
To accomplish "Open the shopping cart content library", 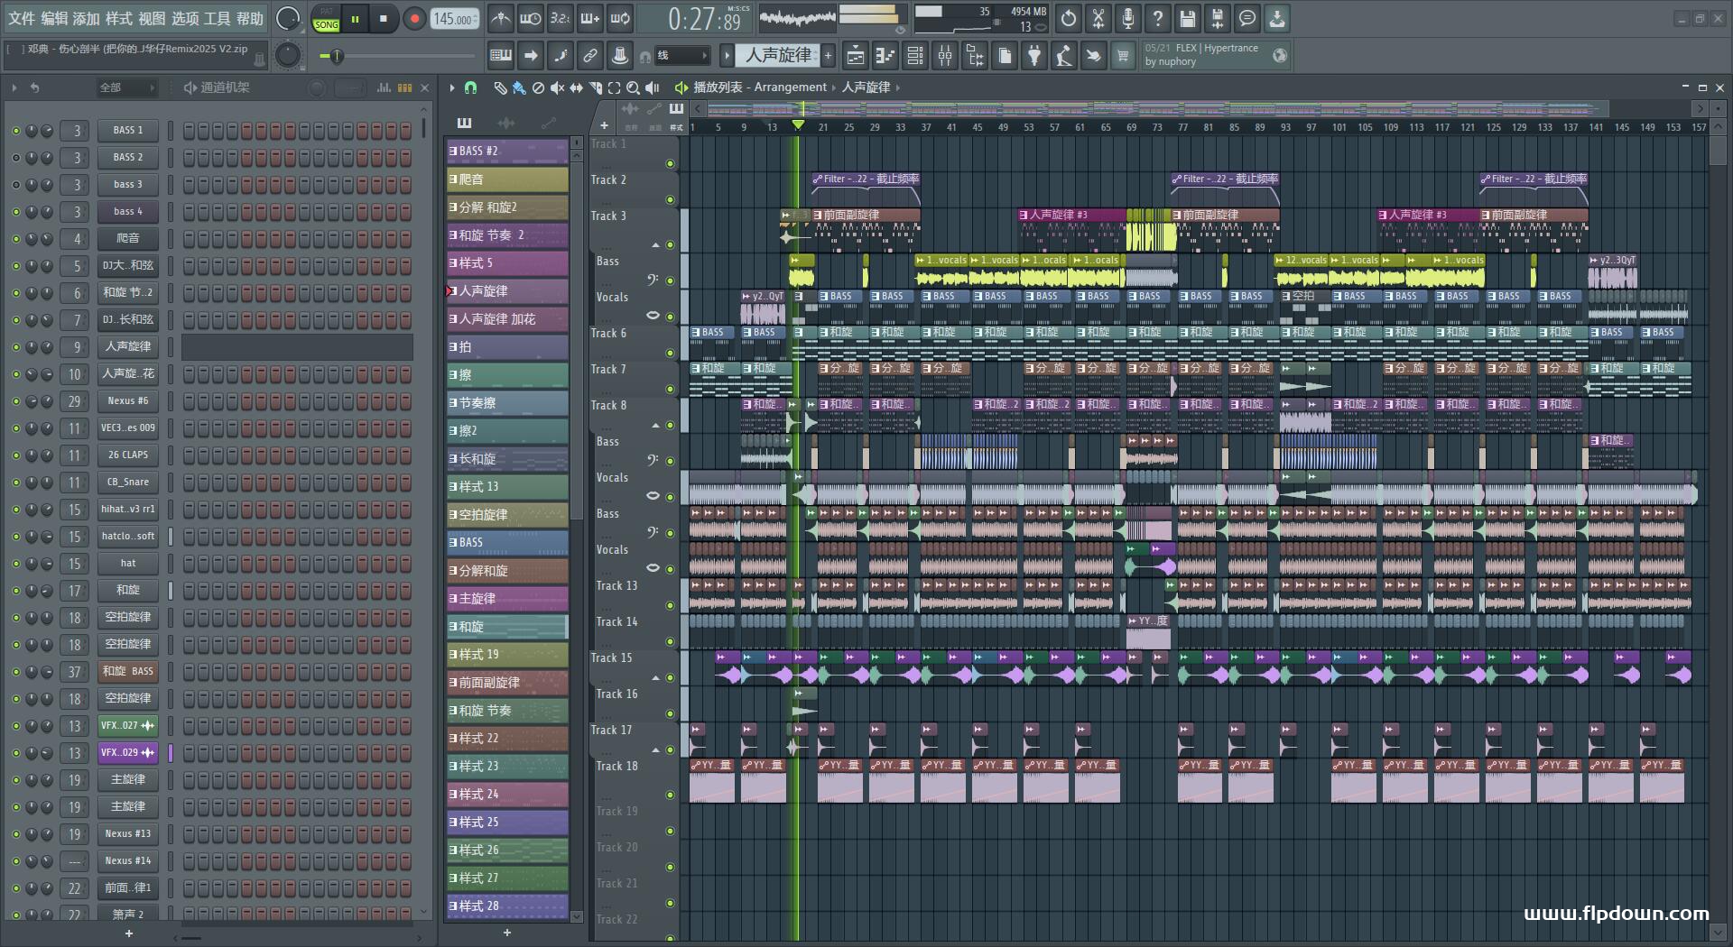I will pos(1123,56).
